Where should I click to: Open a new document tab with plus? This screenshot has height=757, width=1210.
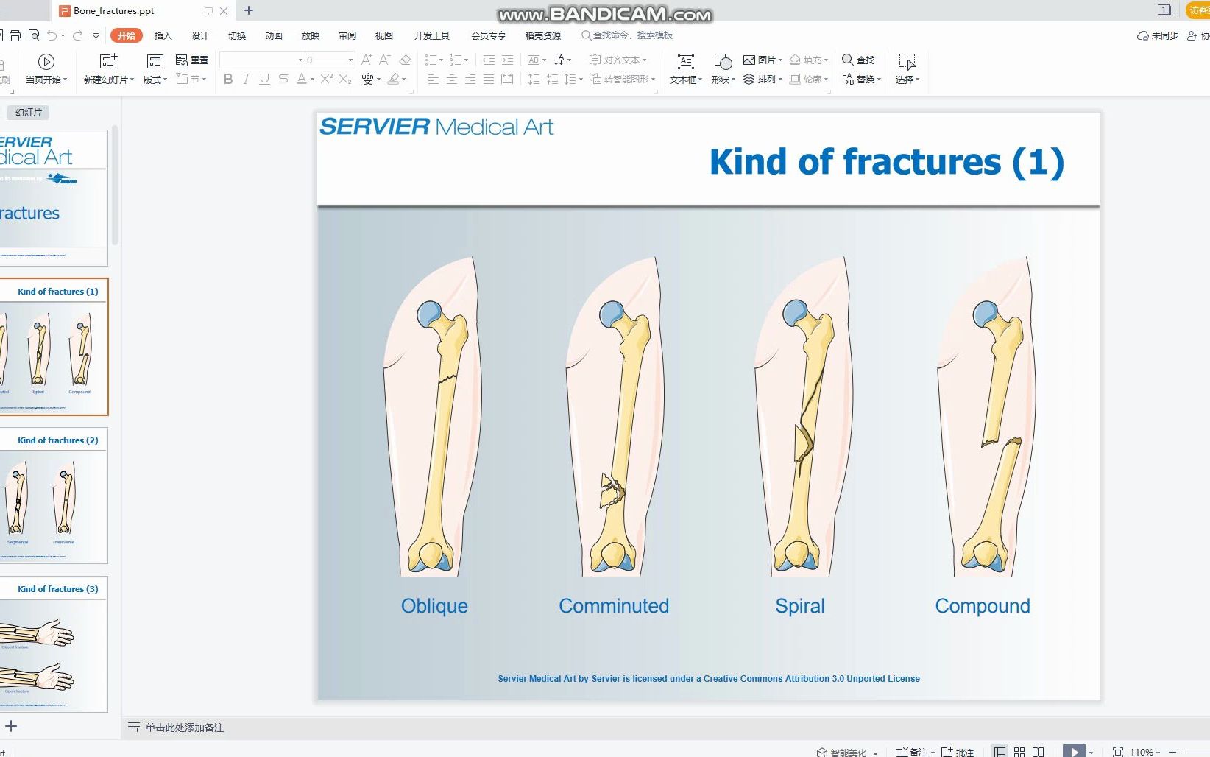tap(249, 10)
